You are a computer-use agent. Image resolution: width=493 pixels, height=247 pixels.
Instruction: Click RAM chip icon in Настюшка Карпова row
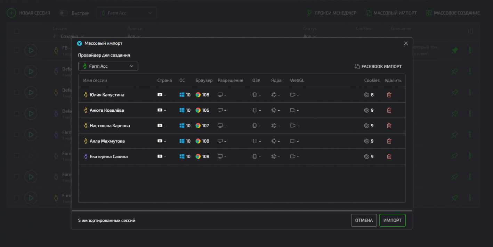tap(255, 126)
